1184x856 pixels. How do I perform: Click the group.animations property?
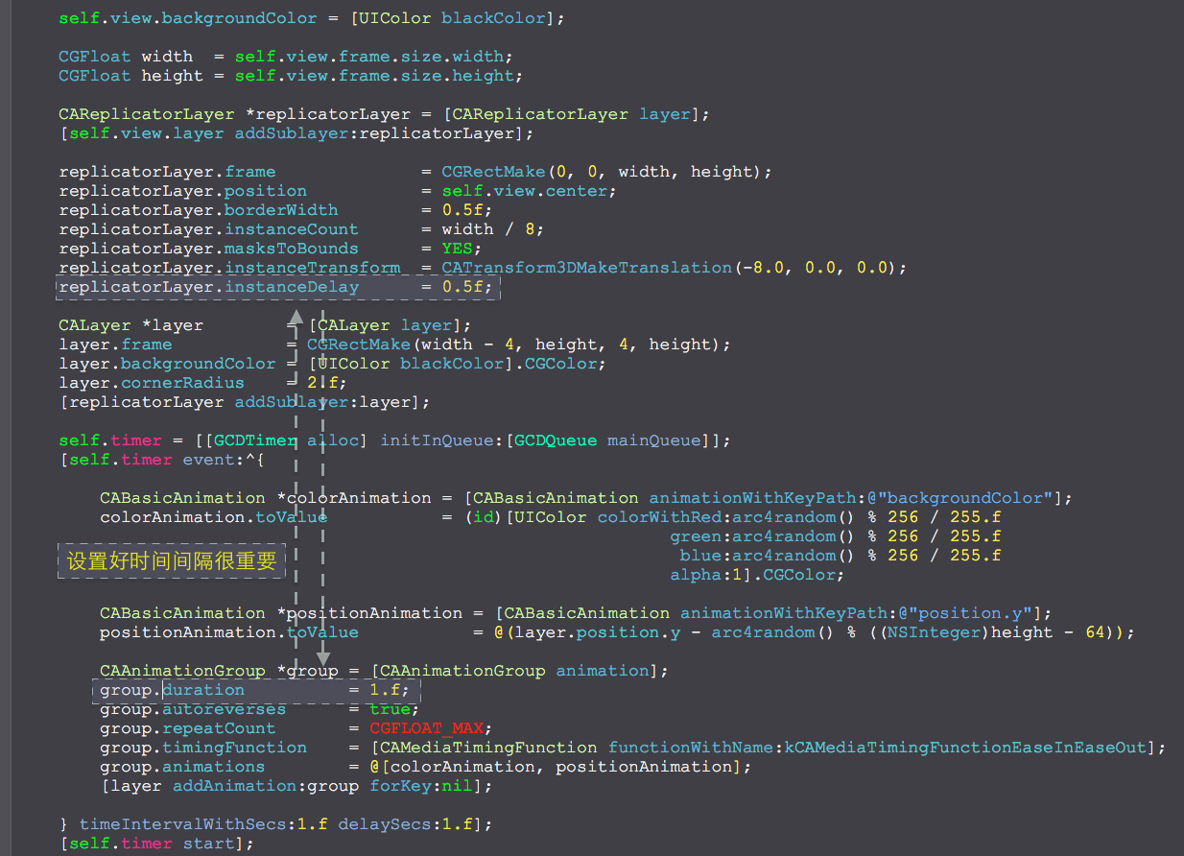[182, 767]
